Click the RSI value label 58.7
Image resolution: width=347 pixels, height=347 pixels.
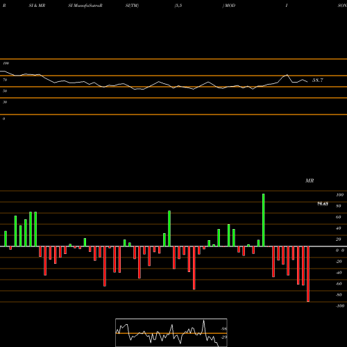(318, 81)
